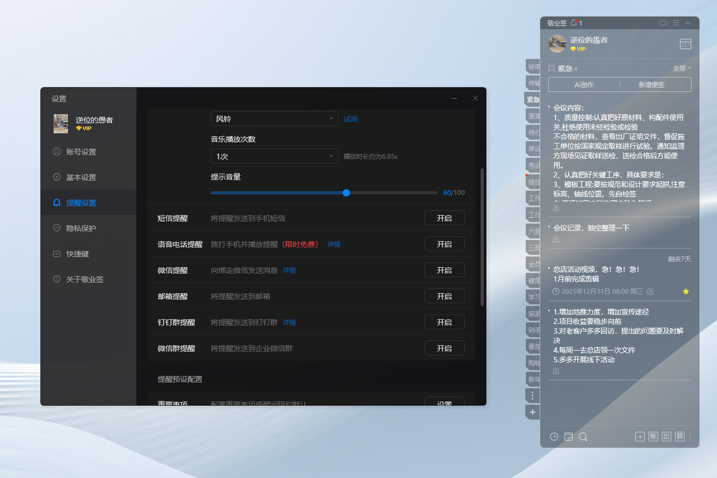
Task: Turn on 微信提醒 notifications
Action: click(x=444, y=270)
